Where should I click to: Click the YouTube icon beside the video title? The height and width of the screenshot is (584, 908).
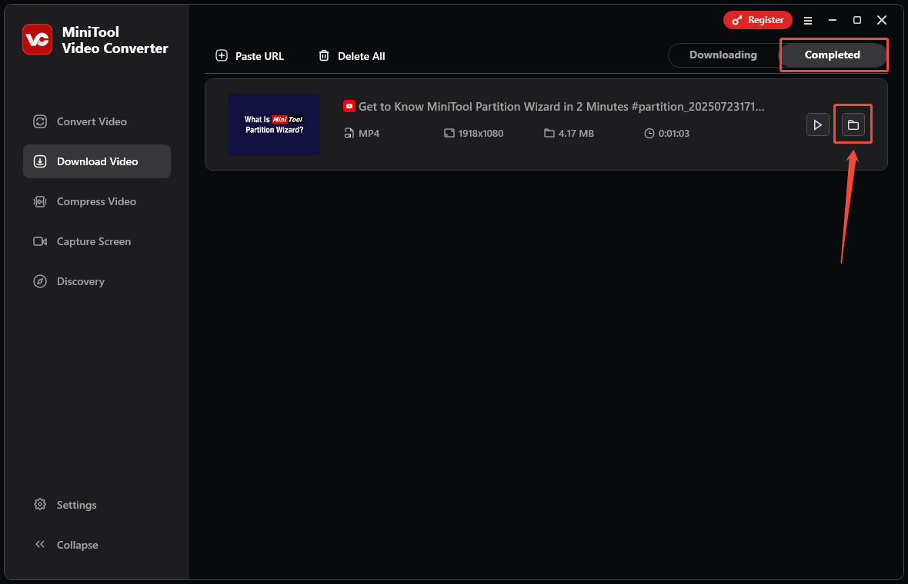point(349,106)
